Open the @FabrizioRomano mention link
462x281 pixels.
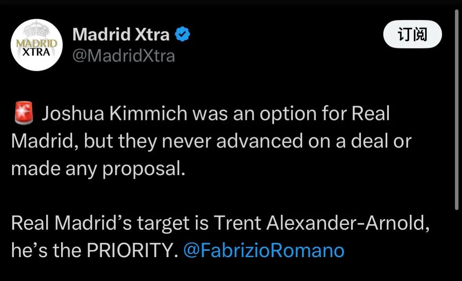pos(264,251)
